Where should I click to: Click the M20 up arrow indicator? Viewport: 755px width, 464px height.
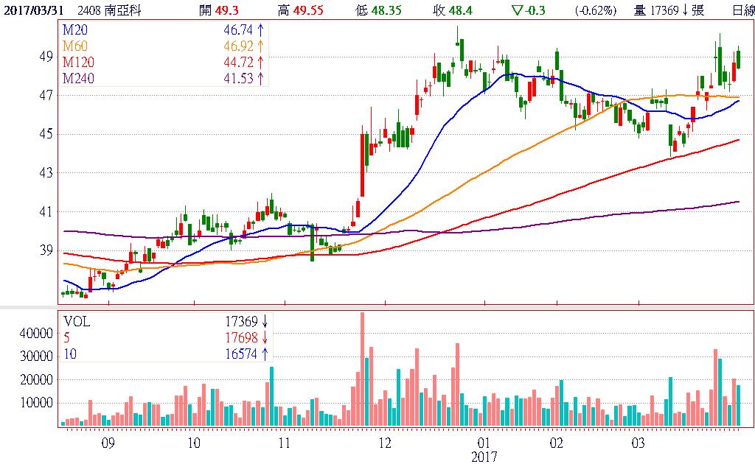(x=260, y=29)
